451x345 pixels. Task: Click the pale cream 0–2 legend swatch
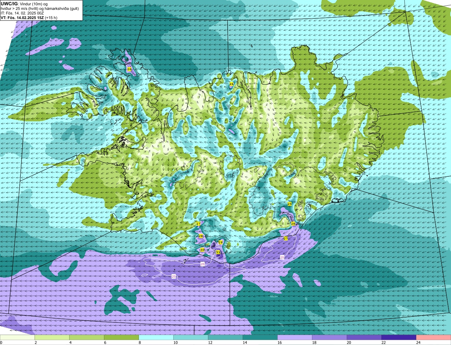pos(18,338)
